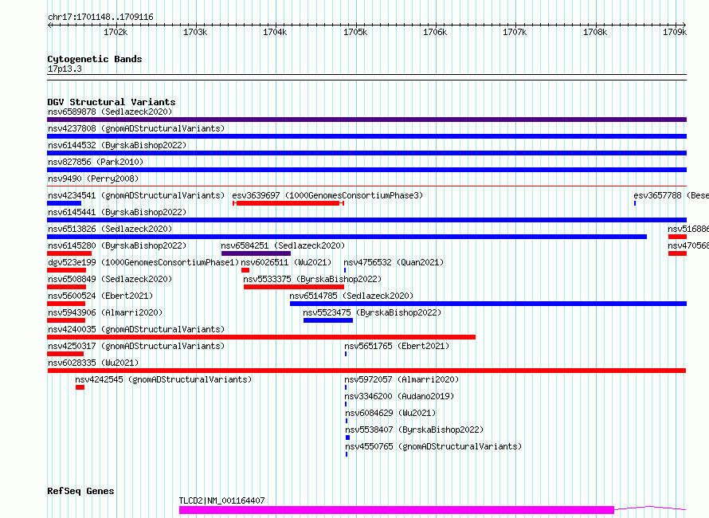This screenshot has height=518, width=709.
Task: Click TLCD2|NM_001164407 gene label
Action: coord(222,500)
